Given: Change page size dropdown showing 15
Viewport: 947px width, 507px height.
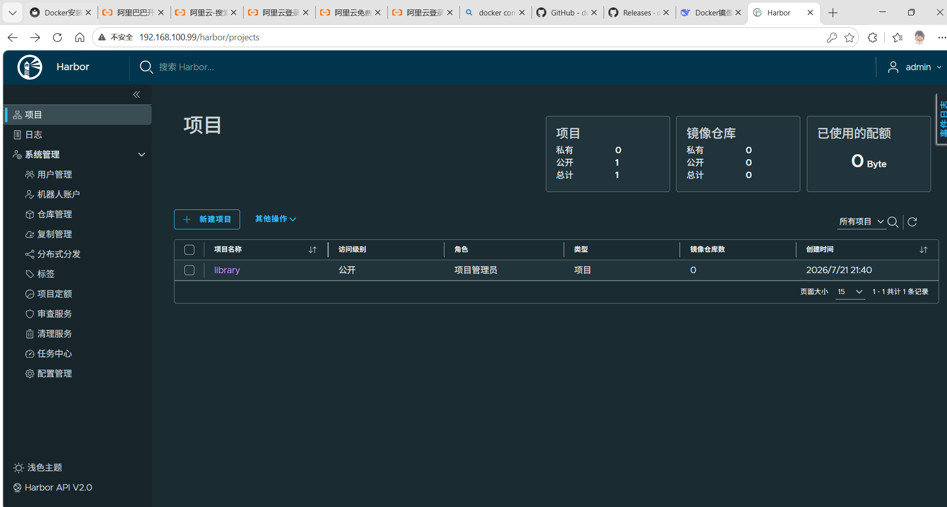Looking at the screenshot, I should click(850, 292).
